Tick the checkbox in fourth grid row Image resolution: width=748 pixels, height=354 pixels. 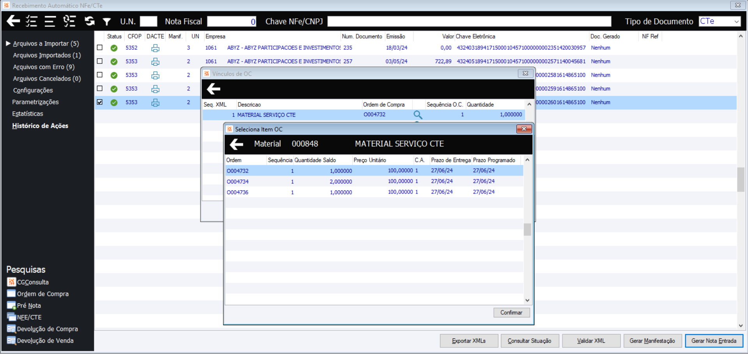(100, 88)
